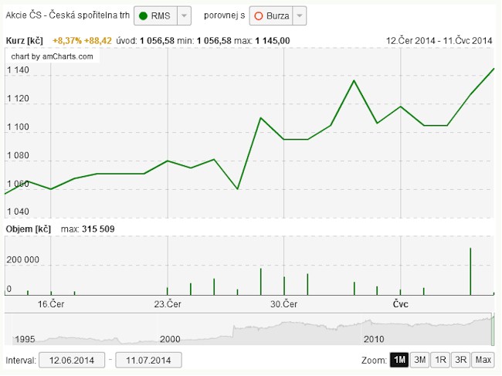
Task: Click the Čvc month axis label
Action: click(x=401, y=304)
